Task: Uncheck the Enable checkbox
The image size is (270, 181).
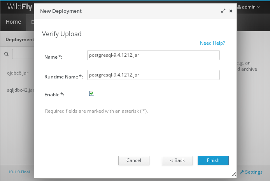Action: pos(92,94)
